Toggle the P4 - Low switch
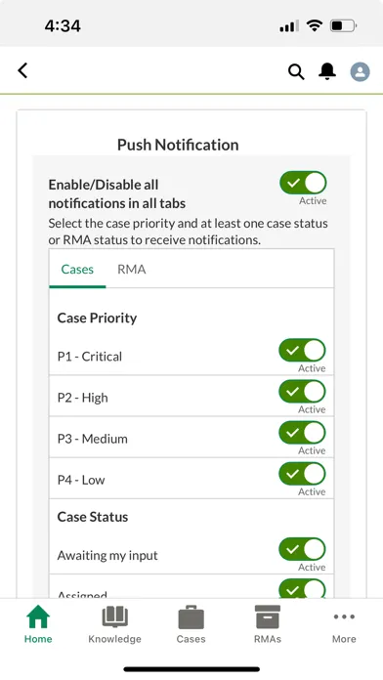This screenshot has height=680, width=383. (x=302, y=474)
